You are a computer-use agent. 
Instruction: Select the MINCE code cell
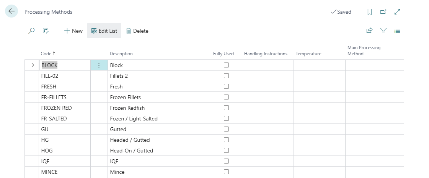click(65, 172)
